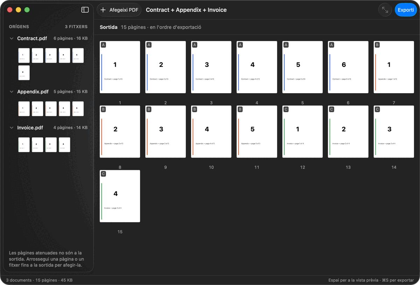Select output page 2, Contract page 2
This screenshot has width=420, height=285.
coord(166,67)
